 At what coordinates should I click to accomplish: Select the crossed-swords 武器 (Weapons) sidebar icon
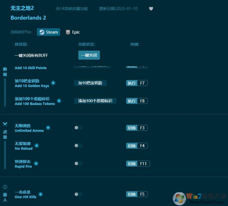[x=5, y=124]
